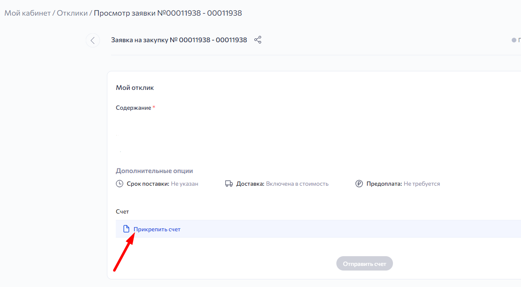Click the Мой отклик heading
521x287 pixels.
[135, 88]
